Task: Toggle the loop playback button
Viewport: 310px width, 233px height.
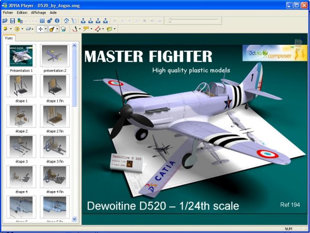Action: [159, 21]
